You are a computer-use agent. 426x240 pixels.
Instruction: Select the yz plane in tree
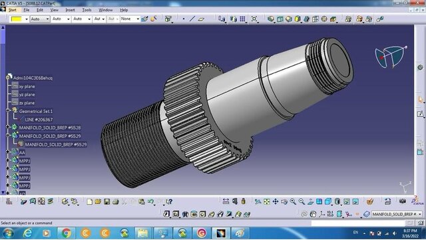pos(27,94)
